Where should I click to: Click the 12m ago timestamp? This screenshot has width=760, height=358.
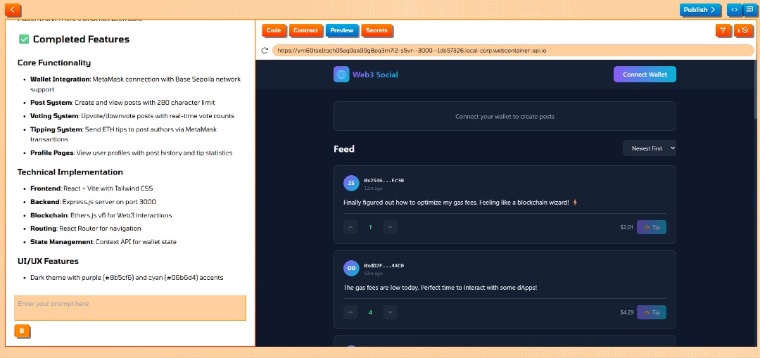(373, 188)
